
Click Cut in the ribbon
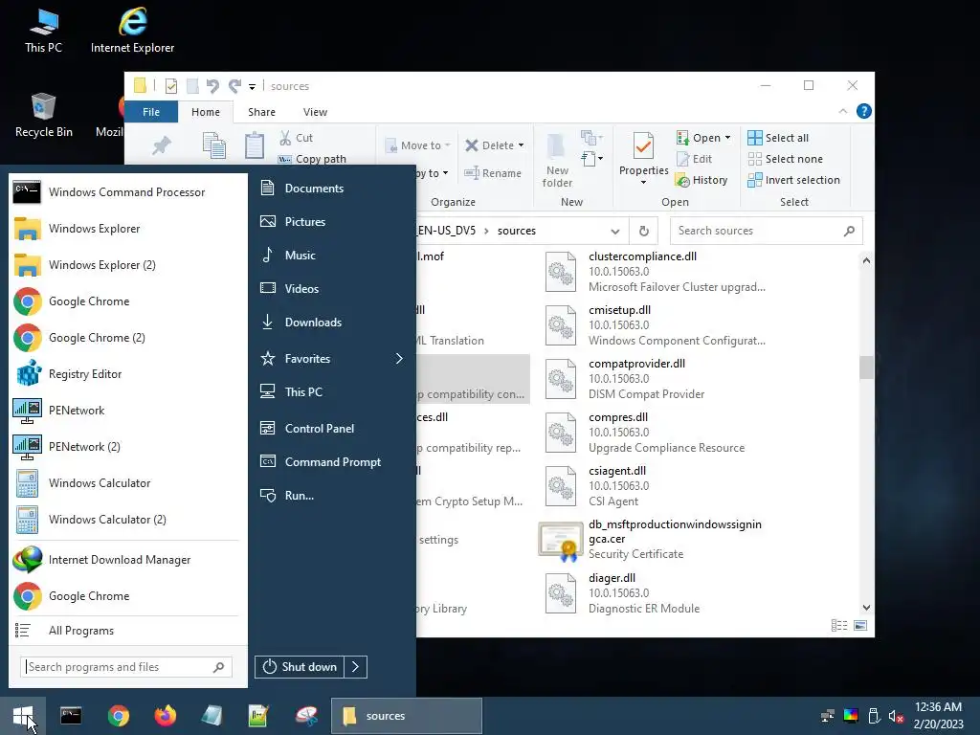coord(297,138)
